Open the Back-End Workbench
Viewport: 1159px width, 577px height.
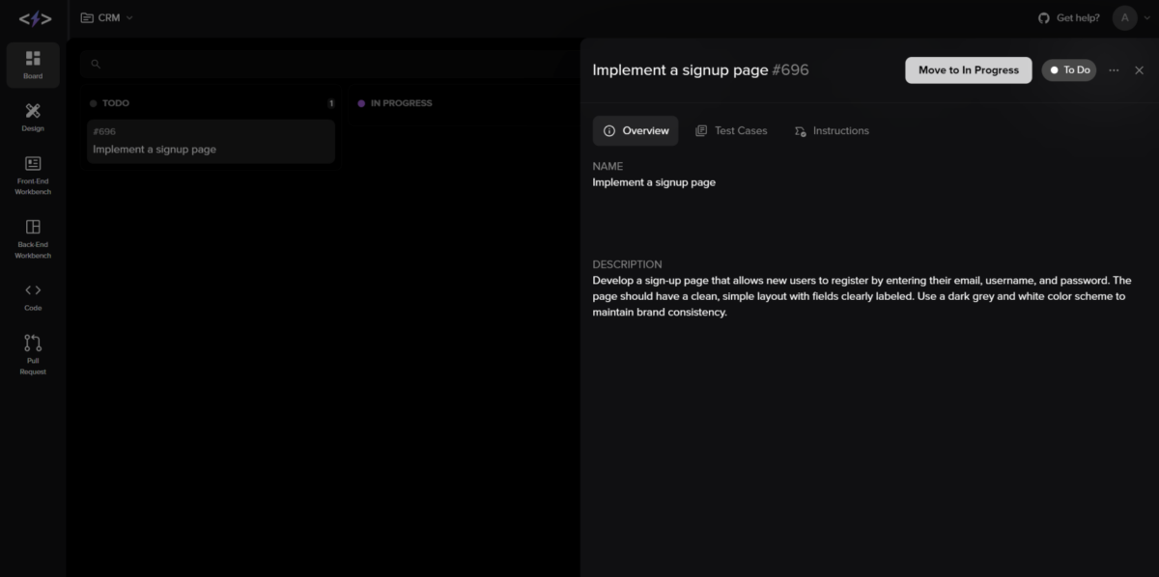[x=32, y=238]
